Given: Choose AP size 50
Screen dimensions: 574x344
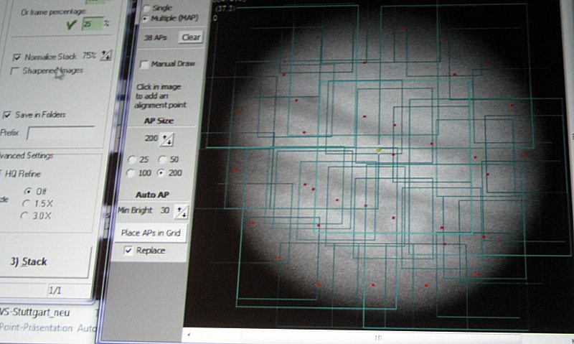Looking at the screenshot, I should pos(162,159).
